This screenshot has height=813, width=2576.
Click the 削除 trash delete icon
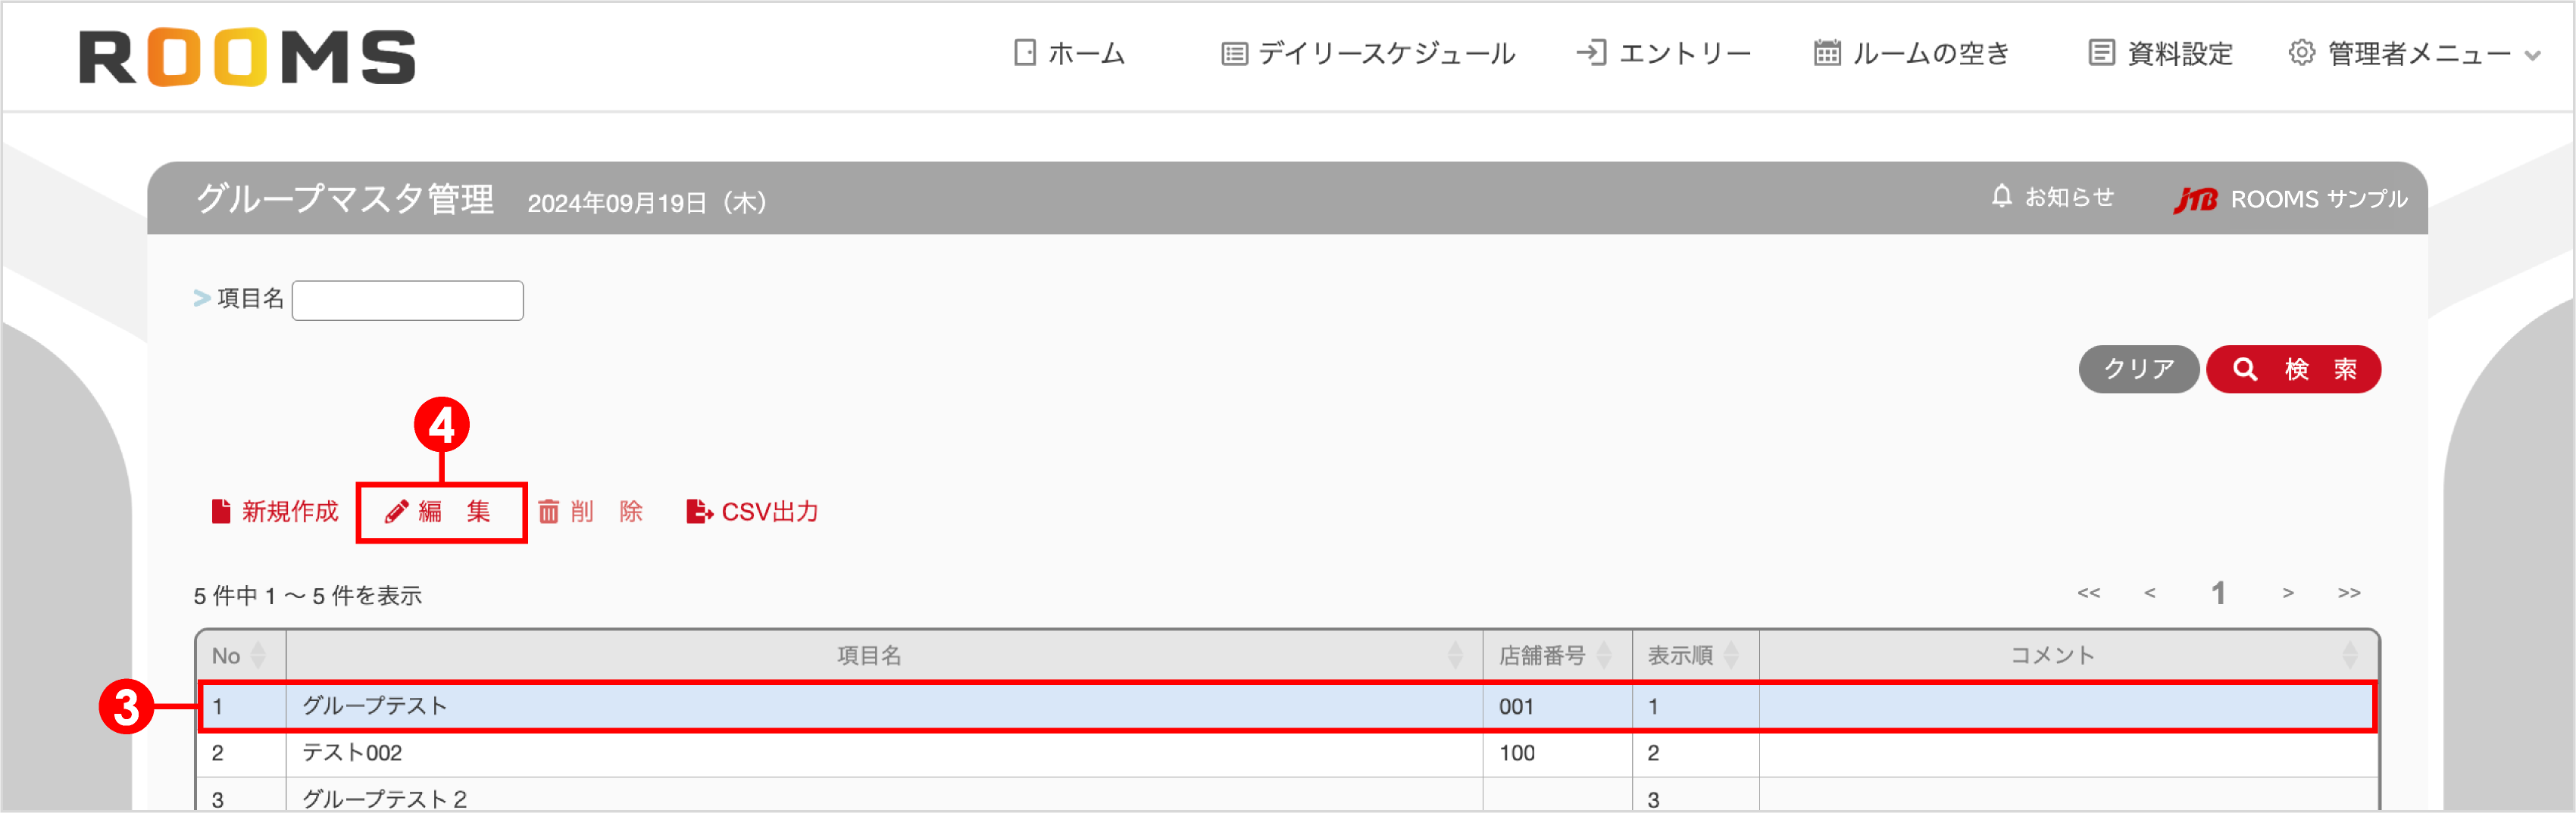point(550,512)
